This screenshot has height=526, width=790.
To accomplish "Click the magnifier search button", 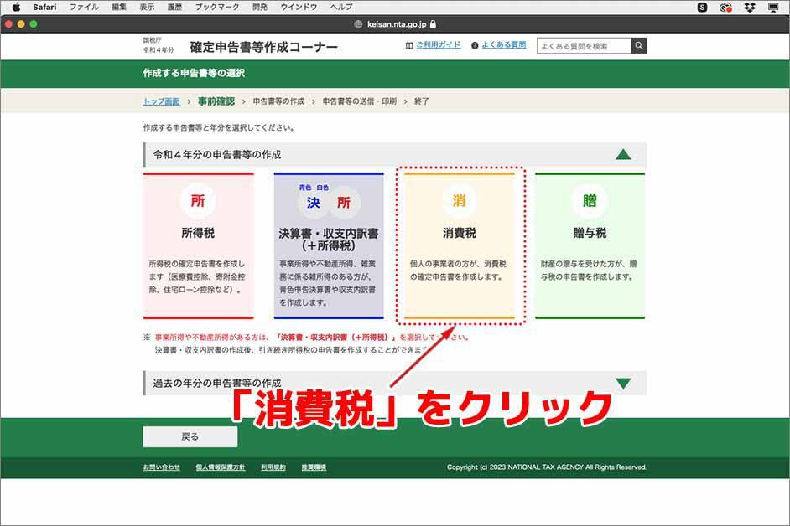I will [x=639, y=46].
